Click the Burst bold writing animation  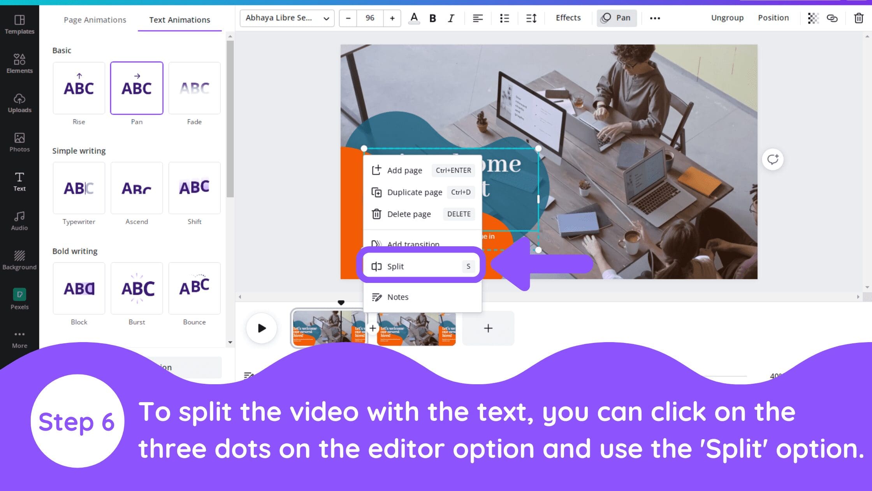[137, 288]
